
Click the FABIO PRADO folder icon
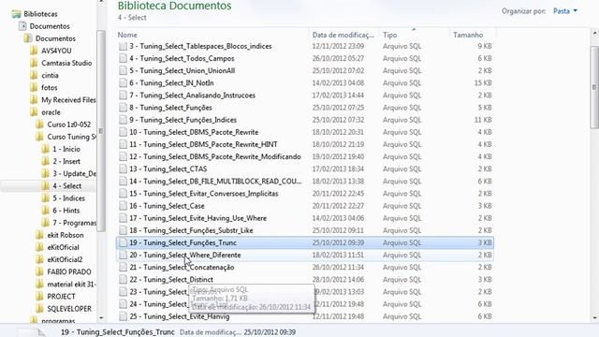[x=39, y=272]
